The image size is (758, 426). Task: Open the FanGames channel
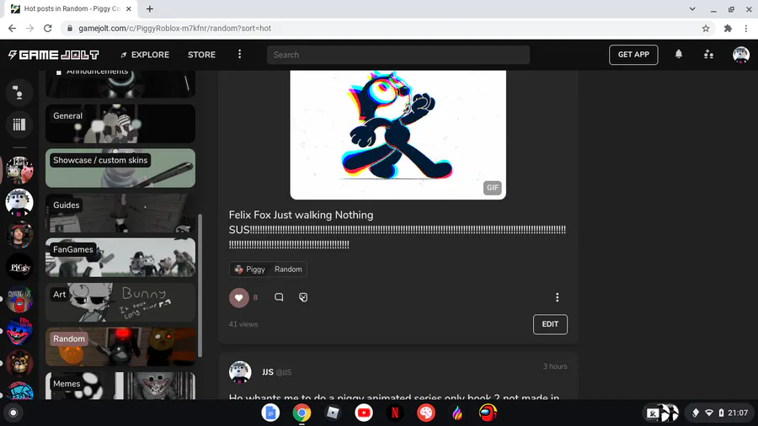coord(120,258)
